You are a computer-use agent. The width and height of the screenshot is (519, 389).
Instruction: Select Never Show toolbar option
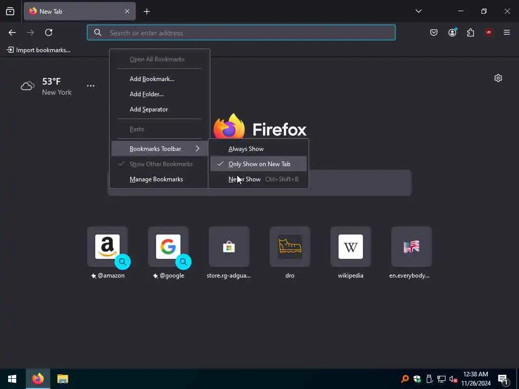pyautogui.click(x=258, y=179)
